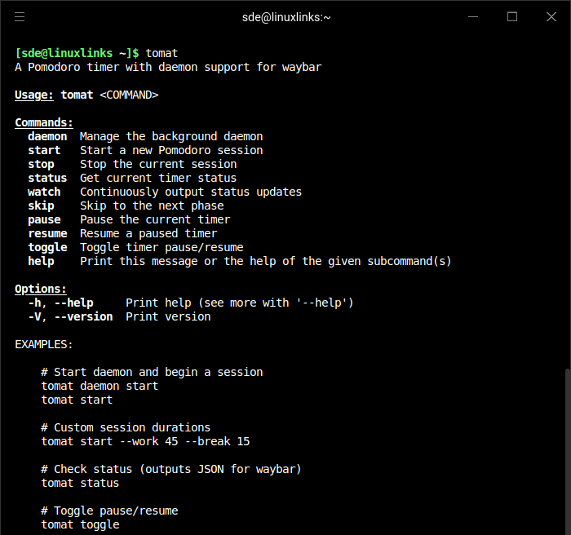
Task: Click the 'Usage:' heading
Action: pyautogui.click(x=34, y=95)
